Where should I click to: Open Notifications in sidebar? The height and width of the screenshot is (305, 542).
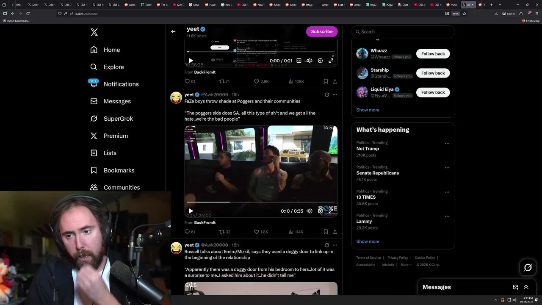[x=114, y=84]
